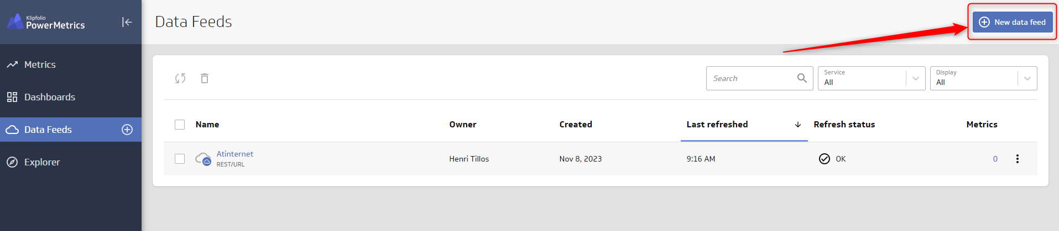Viewport: 1059px width, 231px height.
Task: Click the metrics count link for Atinternet
Action: (995, 159)
